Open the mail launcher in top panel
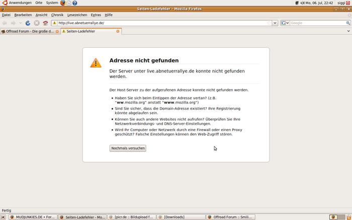Screen dimensions: 352x220 coord(69,3)
